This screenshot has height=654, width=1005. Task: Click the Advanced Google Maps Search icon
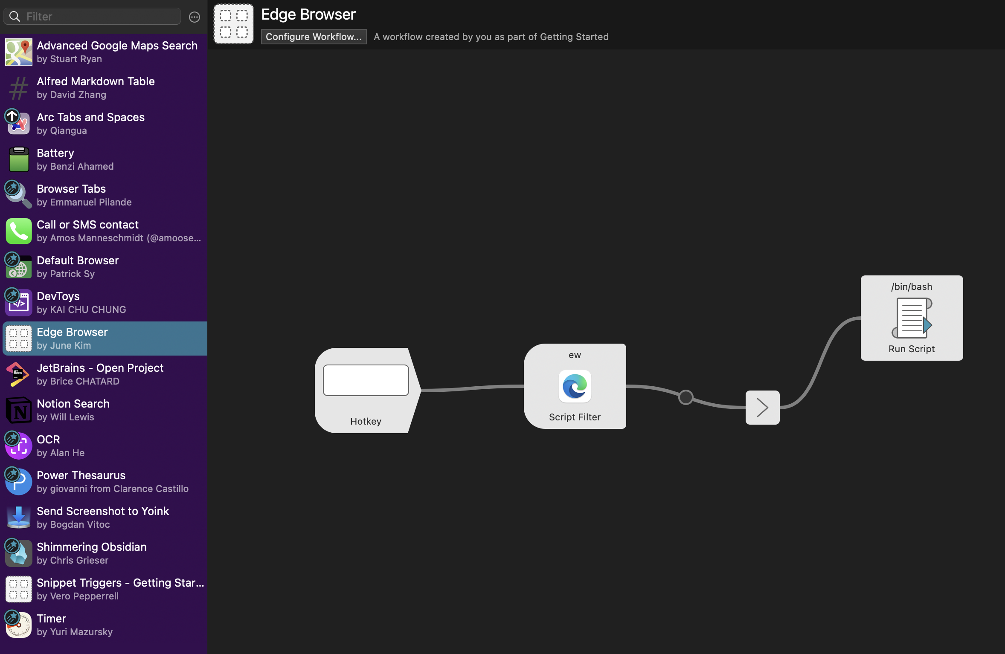click(18, 52)
